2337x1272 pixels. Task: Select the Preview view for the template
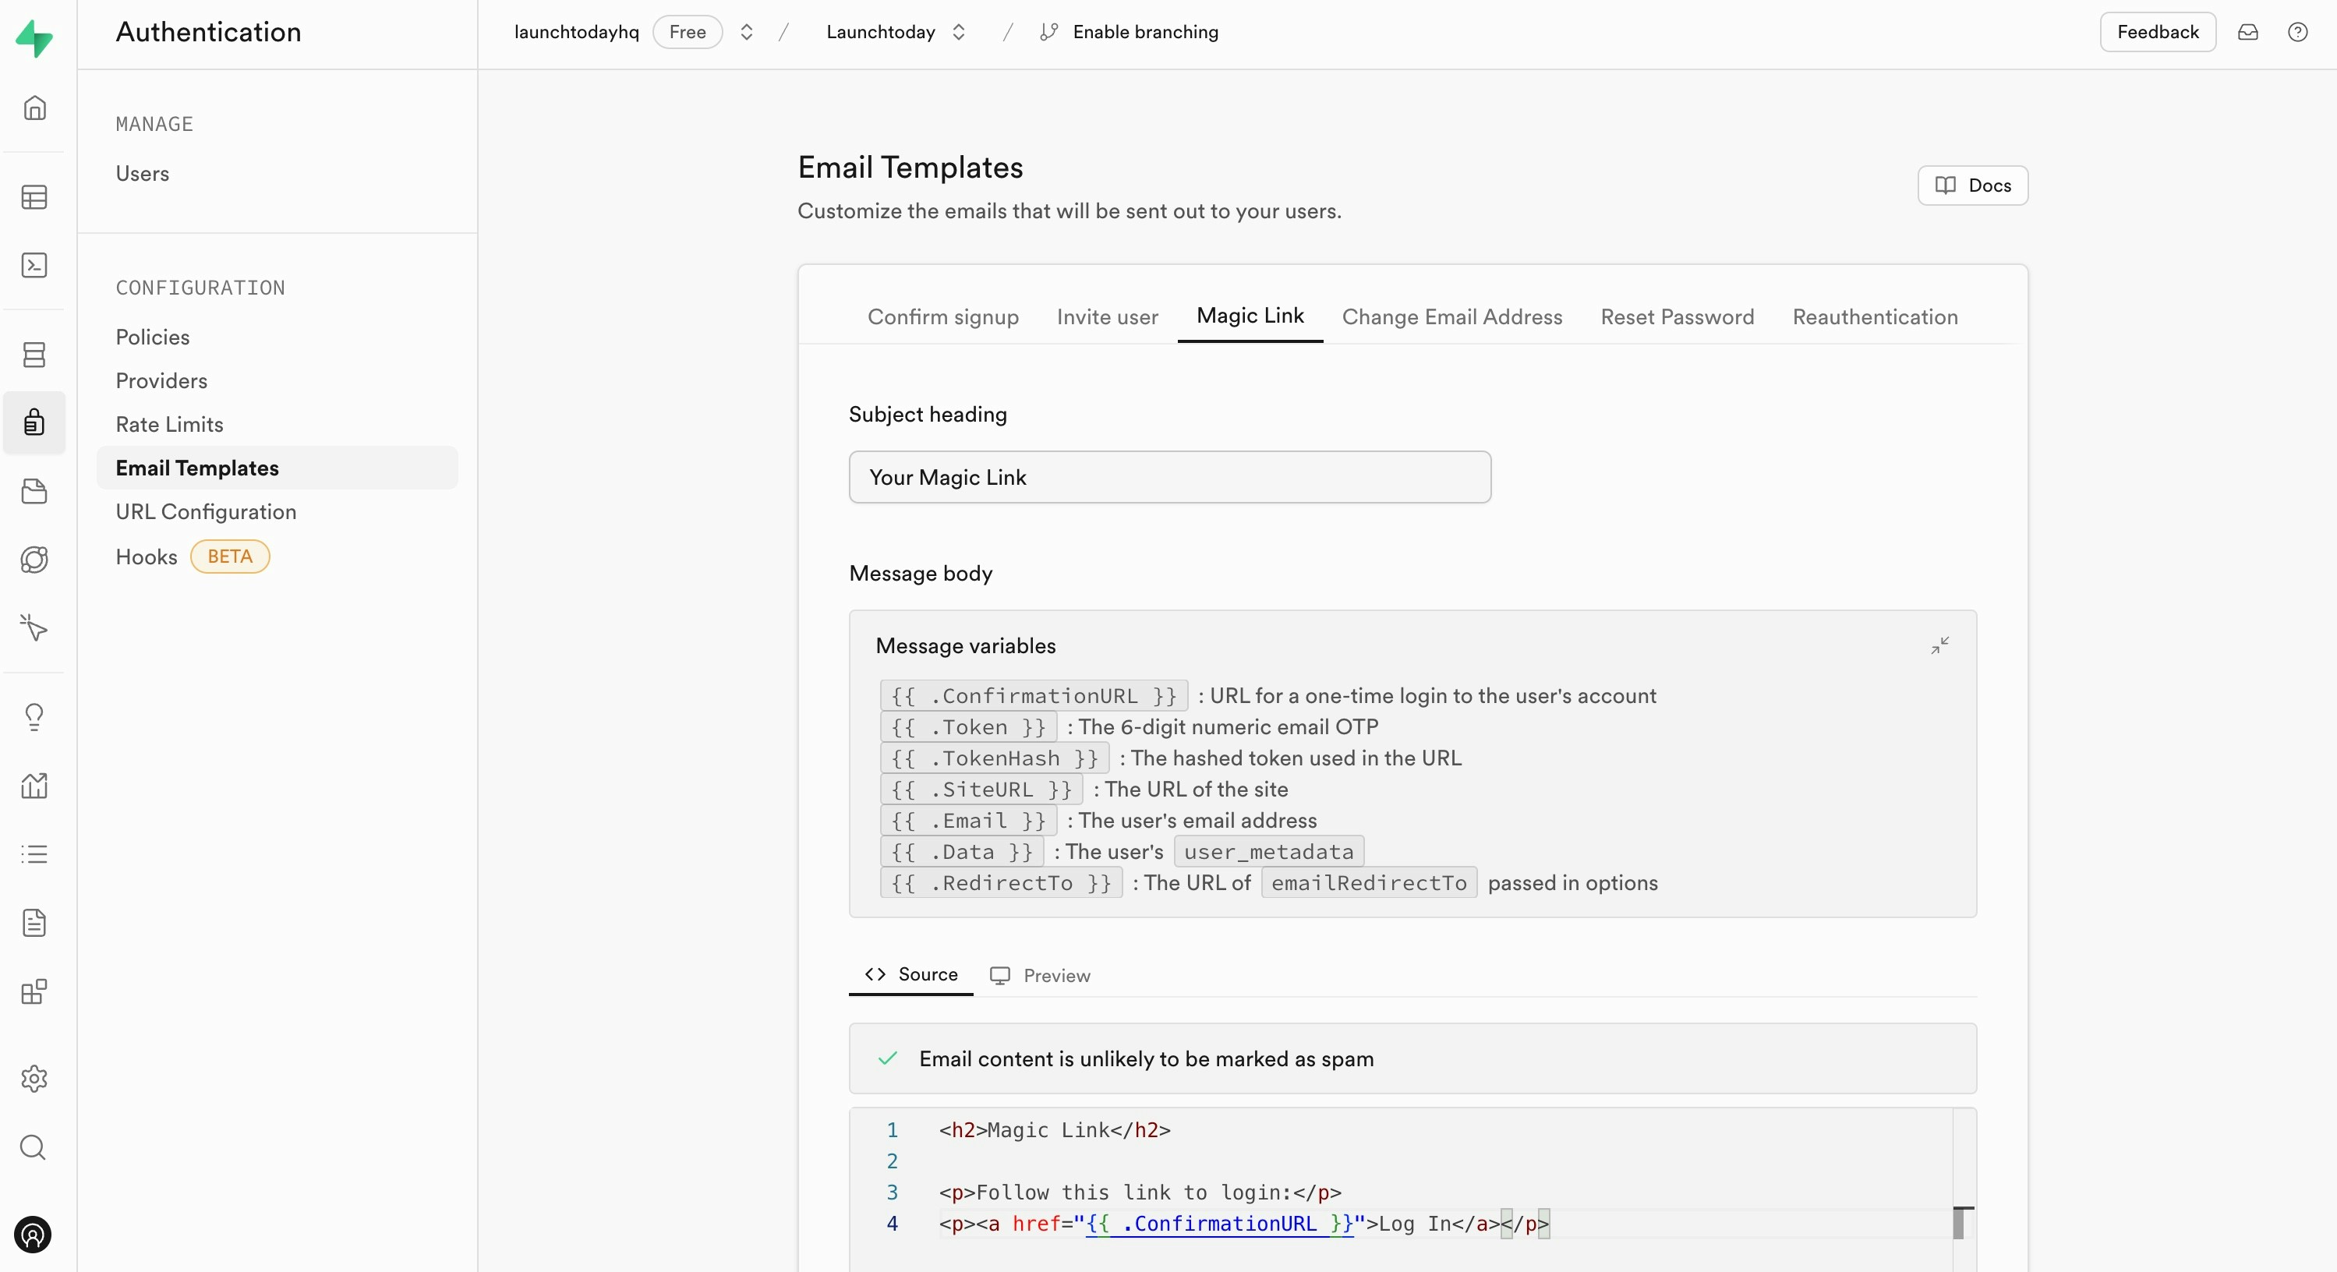click(1040, 977)
